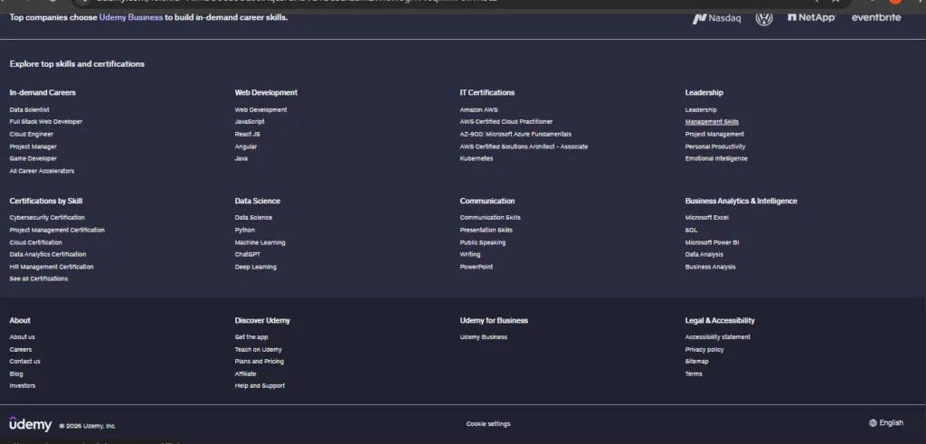Open the Full Stack Web Developer link
The width and height of the screenshot is (926, 444).
click(x=46, y=122)
